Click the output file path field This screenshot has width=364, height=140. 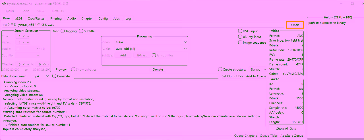coord(146,76)
